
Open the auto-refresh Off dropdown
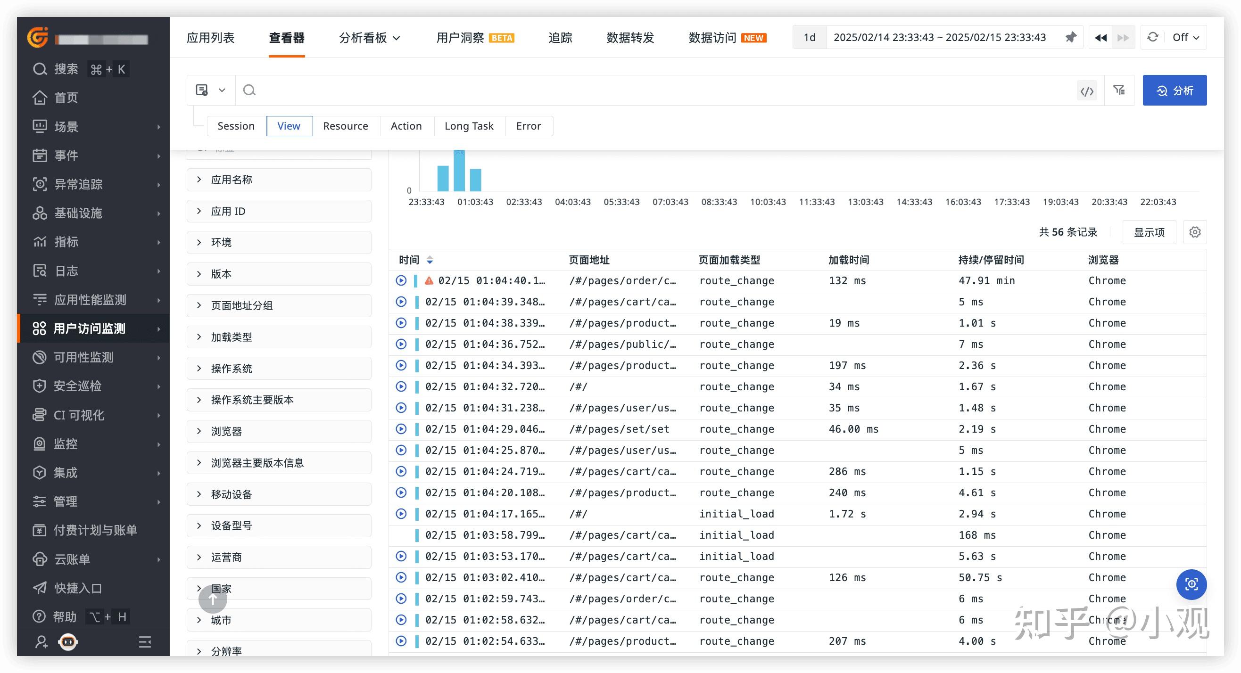(x=1184, y=37)
